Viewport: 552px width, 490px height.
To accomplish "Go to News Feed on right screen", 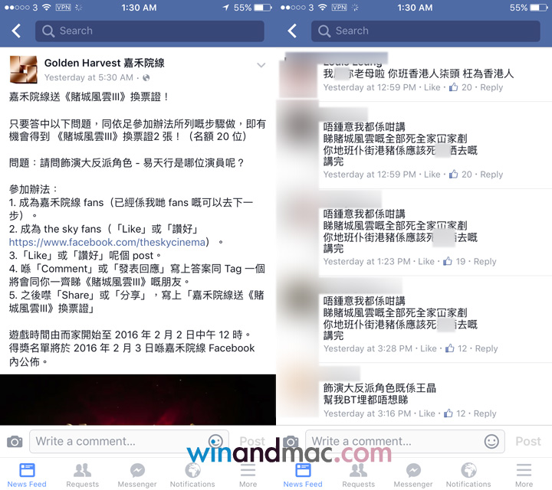I will click(x=303, y=475).
